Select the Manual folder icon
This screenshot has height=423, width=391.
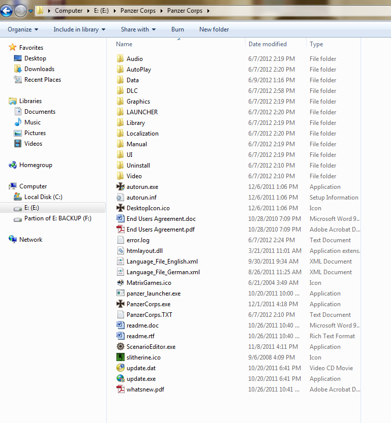point(120,144)
